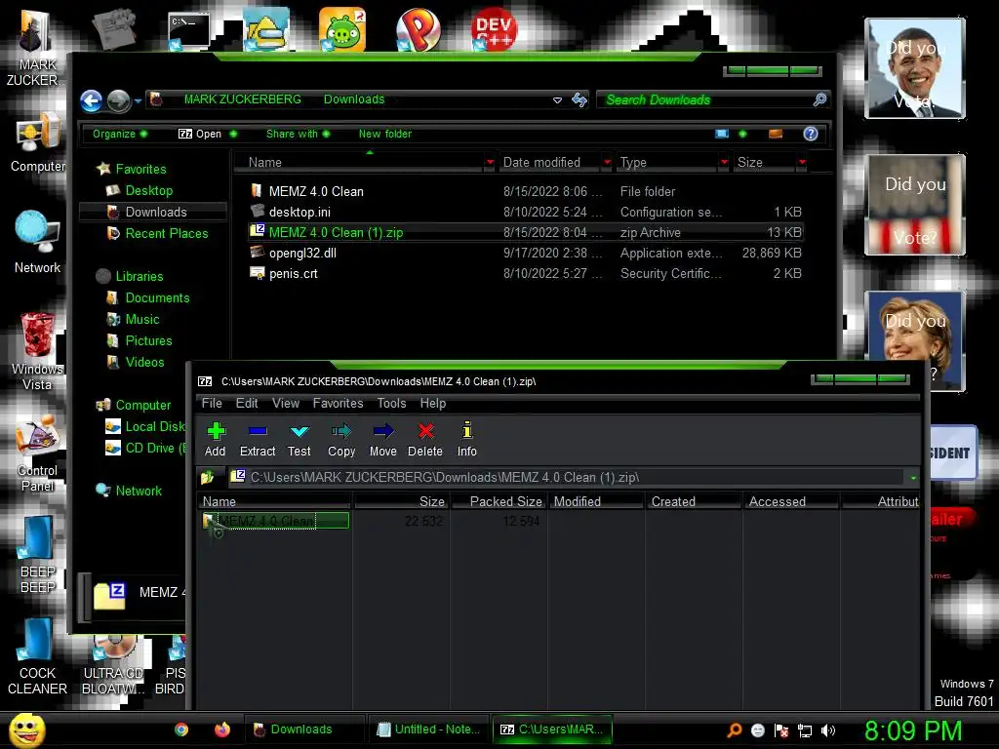Extract the archive using Extract icon
Screen dimensions: 999x749
click(258, 439)
